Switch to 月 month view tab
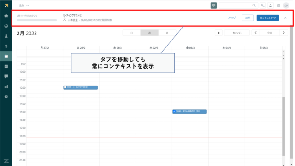 click(x=167, y=33)
